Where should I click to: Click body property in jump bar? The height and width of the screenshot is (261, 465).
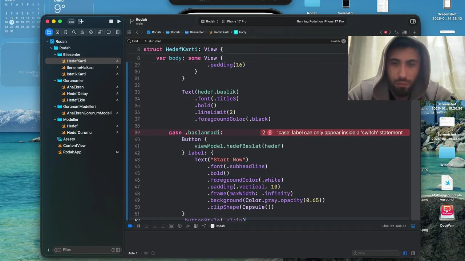pos(240,32)
